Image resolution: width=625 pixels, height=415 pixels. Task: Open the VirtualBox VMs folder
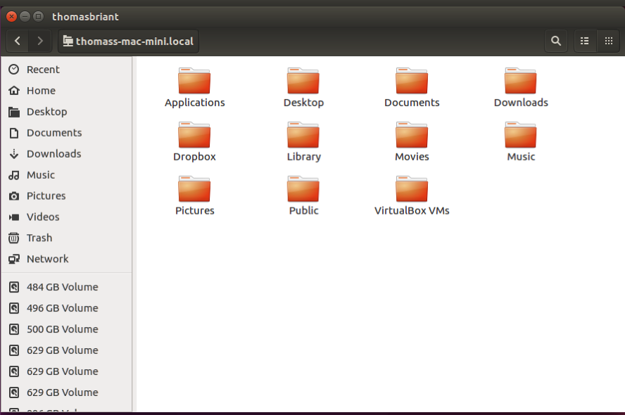point(412,196)
